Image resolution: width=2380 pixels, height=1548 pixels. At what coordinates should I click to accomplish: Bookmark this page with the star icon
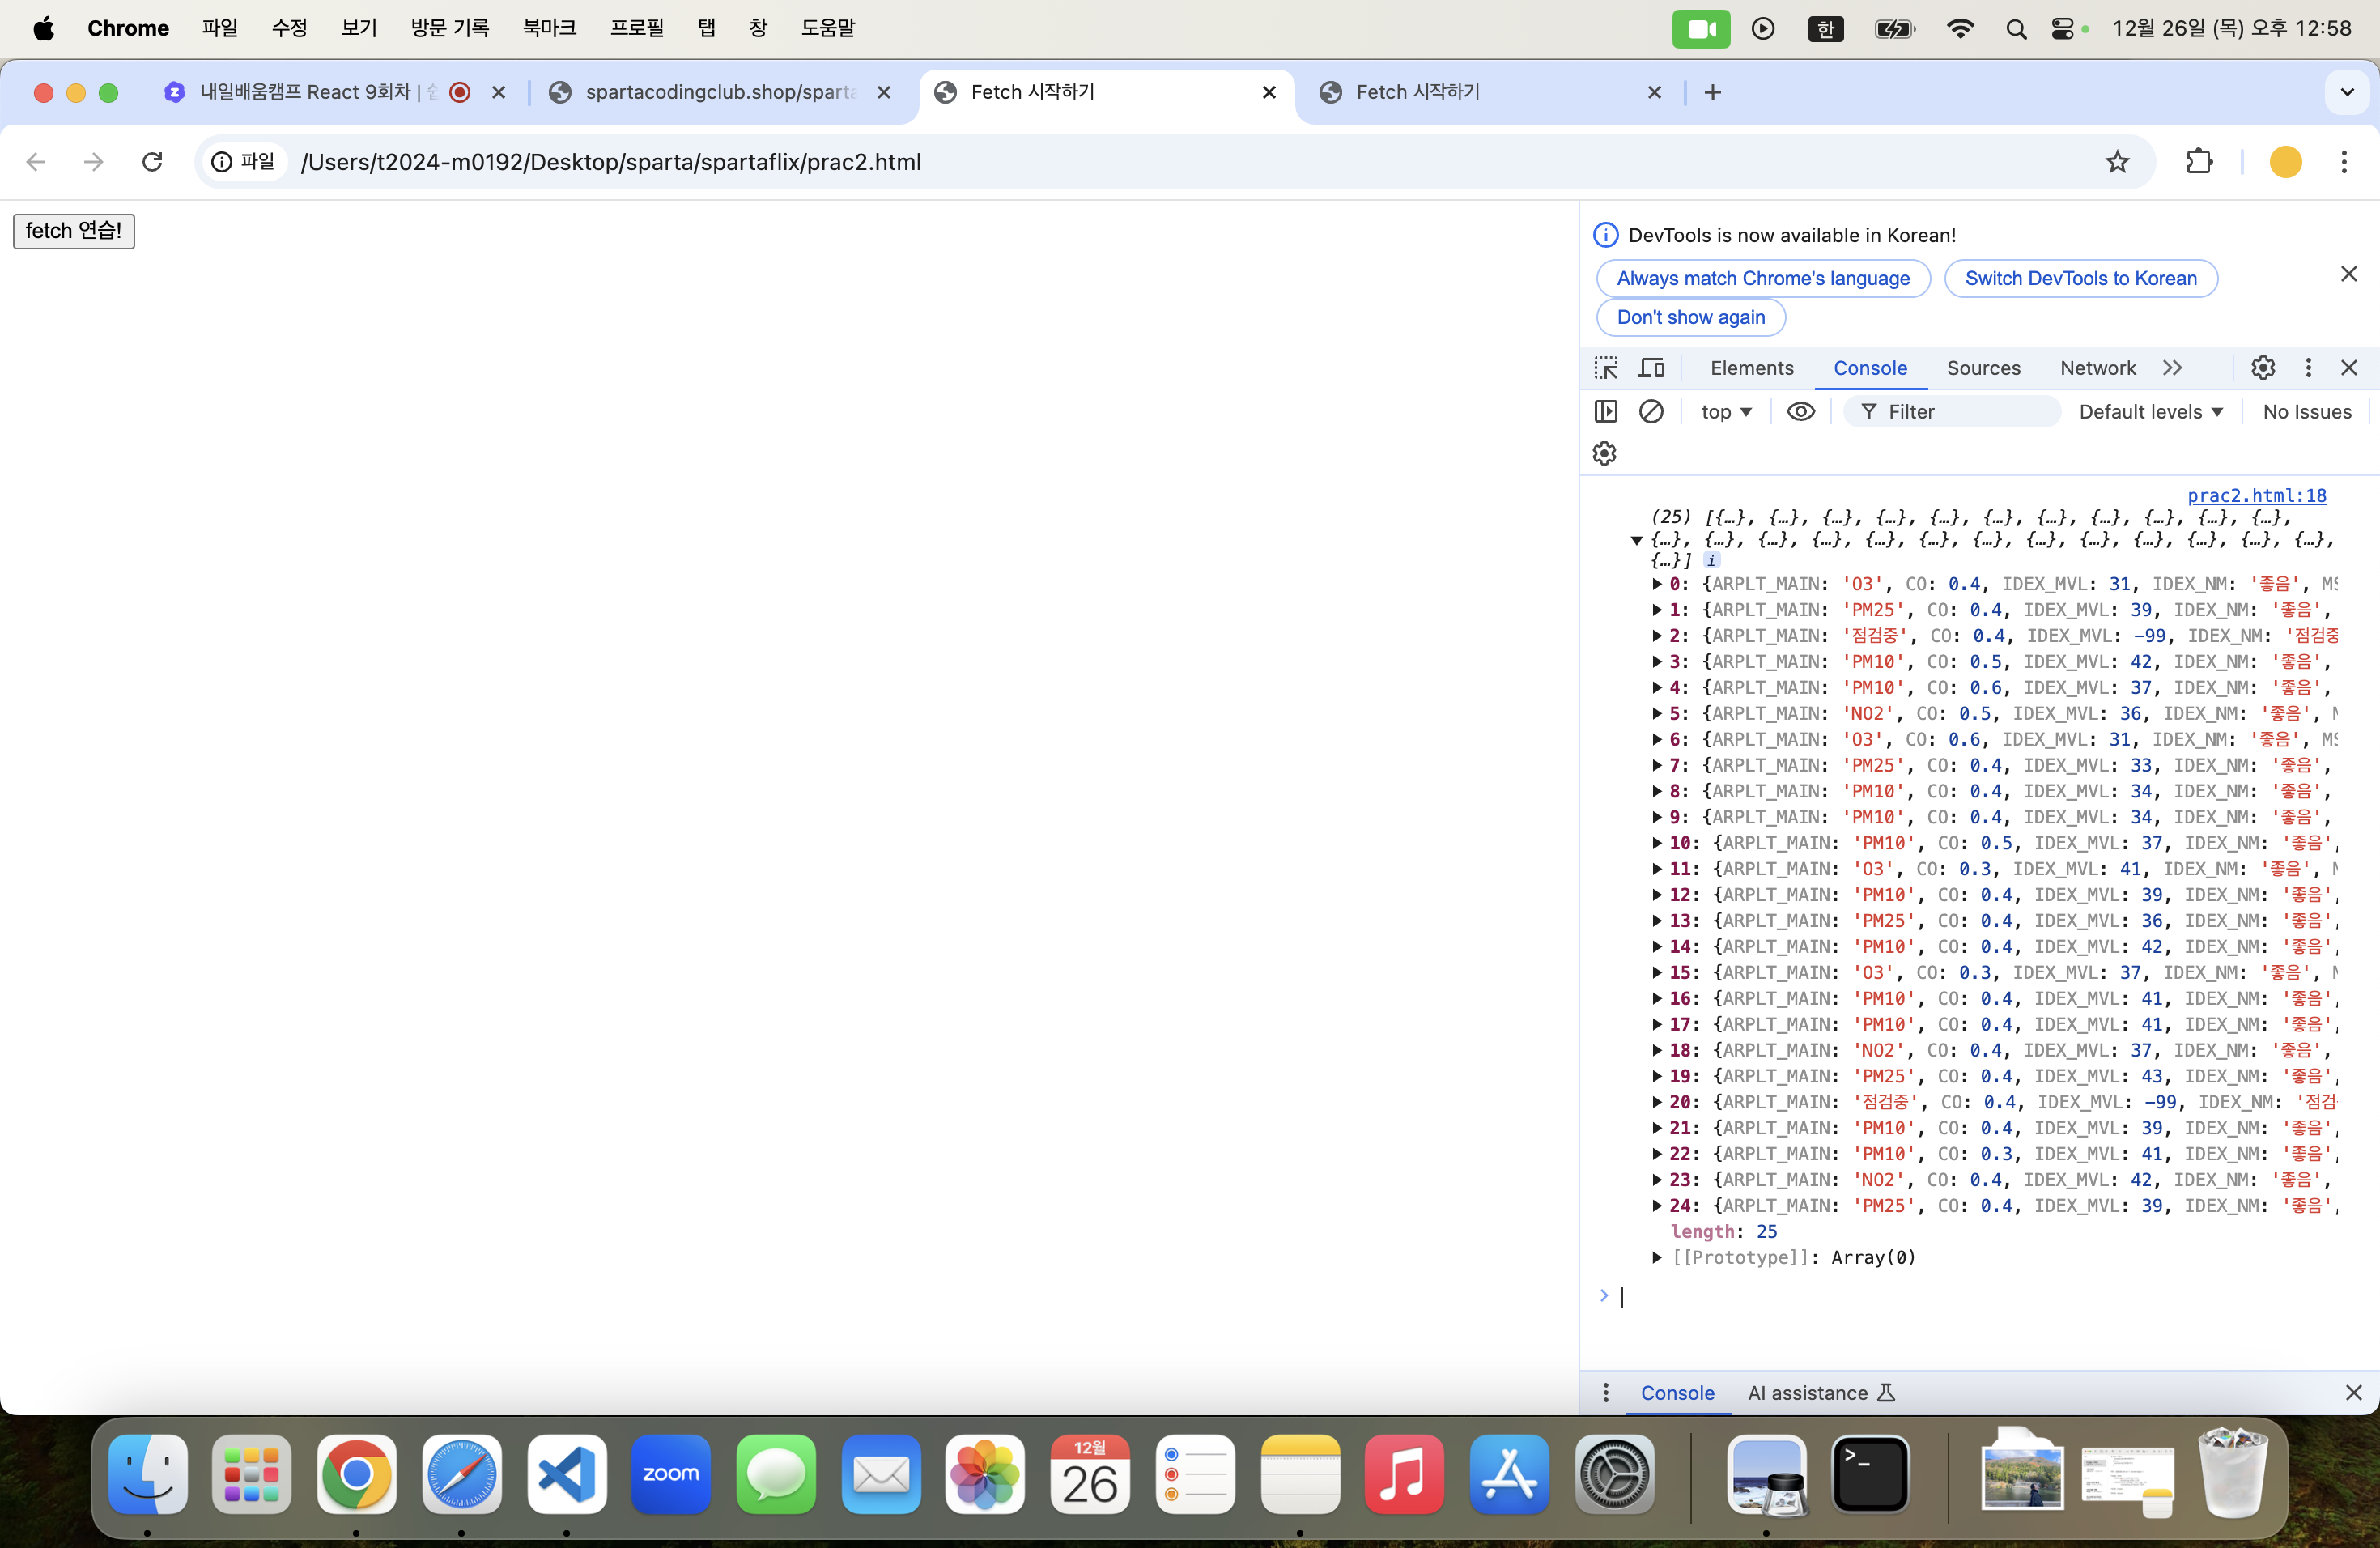[2117, 162]
